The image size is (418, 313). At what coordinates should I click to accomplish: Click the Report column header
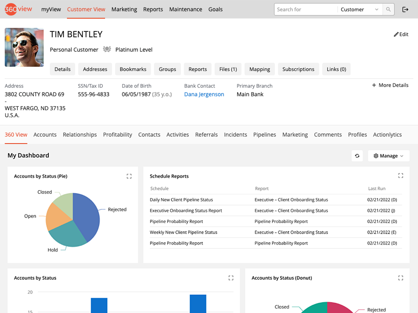262,188
